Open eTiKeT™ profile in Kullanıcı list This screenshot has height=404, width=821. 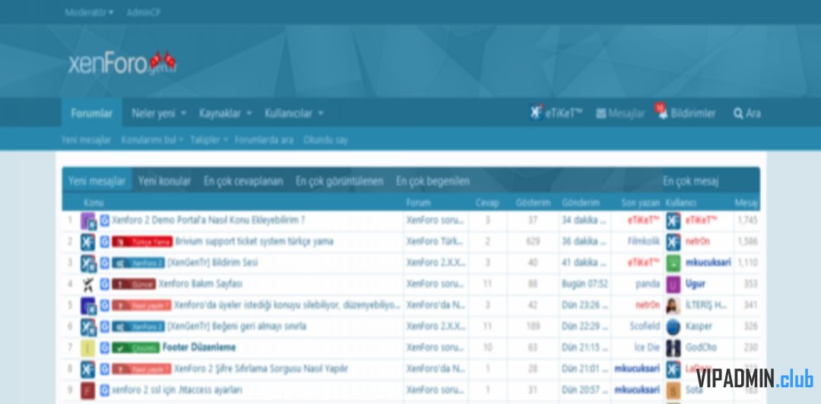click(x=701, y=220)
